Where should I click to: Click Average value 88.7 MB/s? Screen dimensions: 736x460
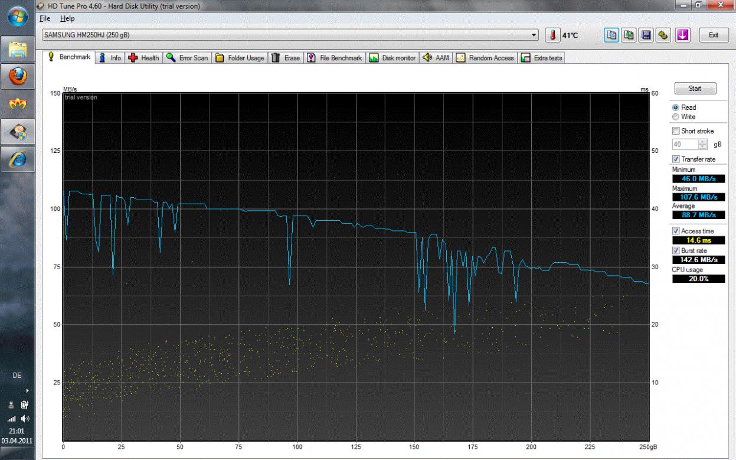pyautogui.click(x=698, y=215)
